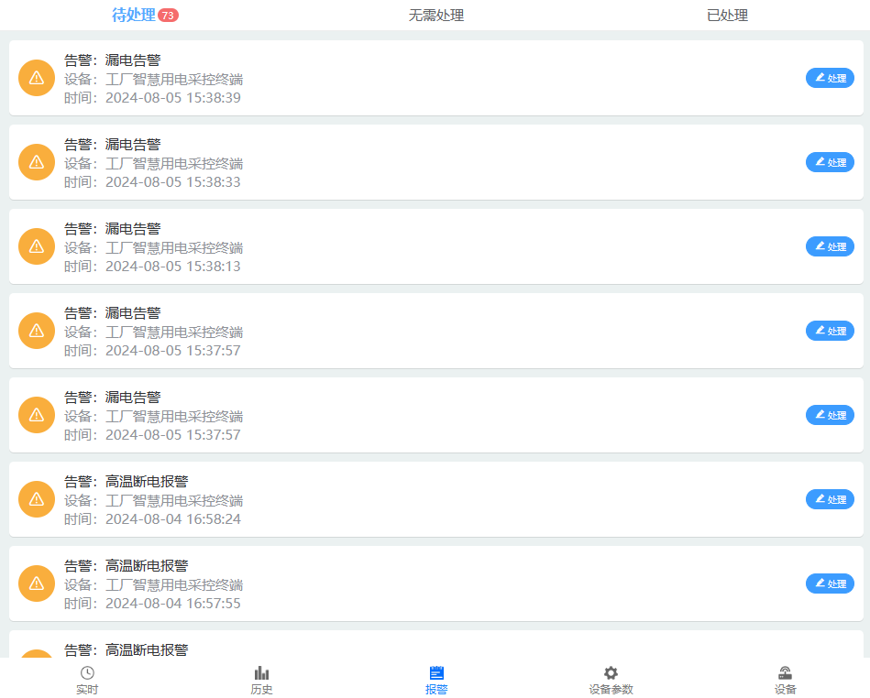
Task: Open 历史 bar chart icon
Action: [261, 673]
